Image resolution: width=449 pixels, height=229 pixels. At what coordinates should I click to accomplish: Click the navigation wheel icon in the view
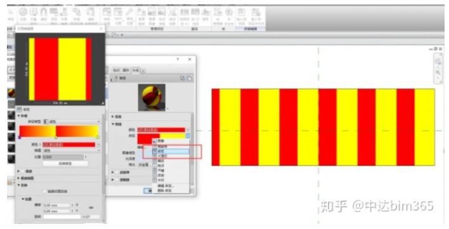[x=438, y=62]
